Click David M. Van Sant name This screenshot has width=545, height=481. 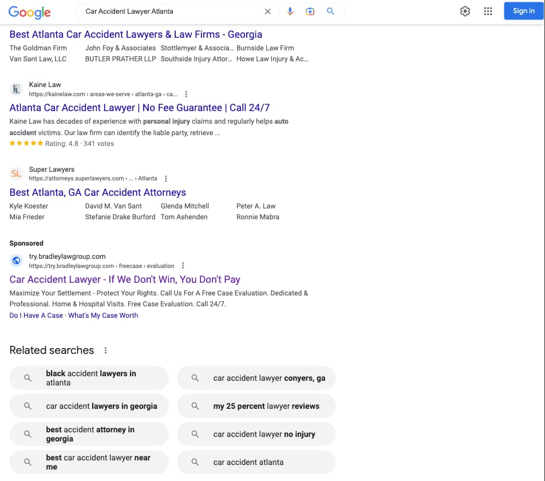113,206
